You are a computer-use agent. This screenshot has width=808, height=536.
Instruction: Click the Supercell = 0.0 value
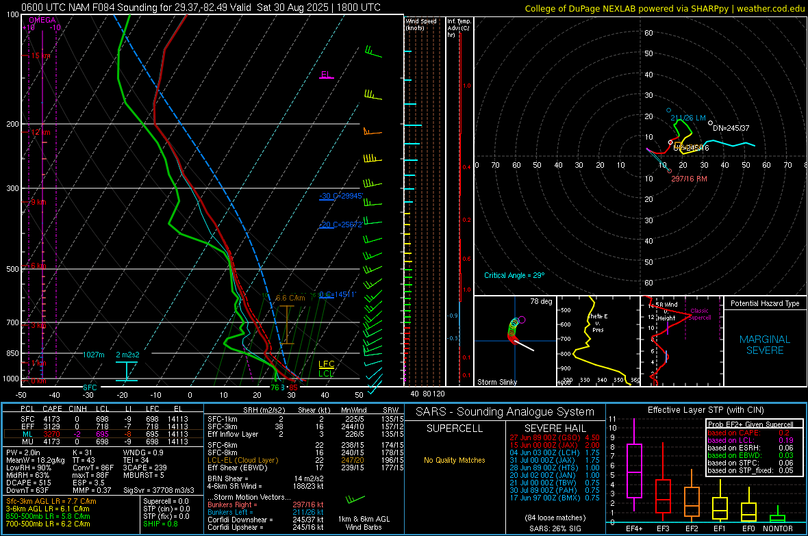[166, 501]
